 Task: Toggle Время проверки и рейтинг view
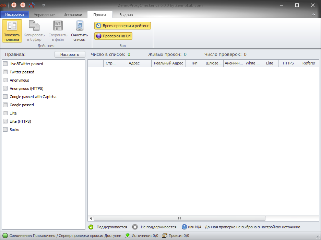coord(122,26)
